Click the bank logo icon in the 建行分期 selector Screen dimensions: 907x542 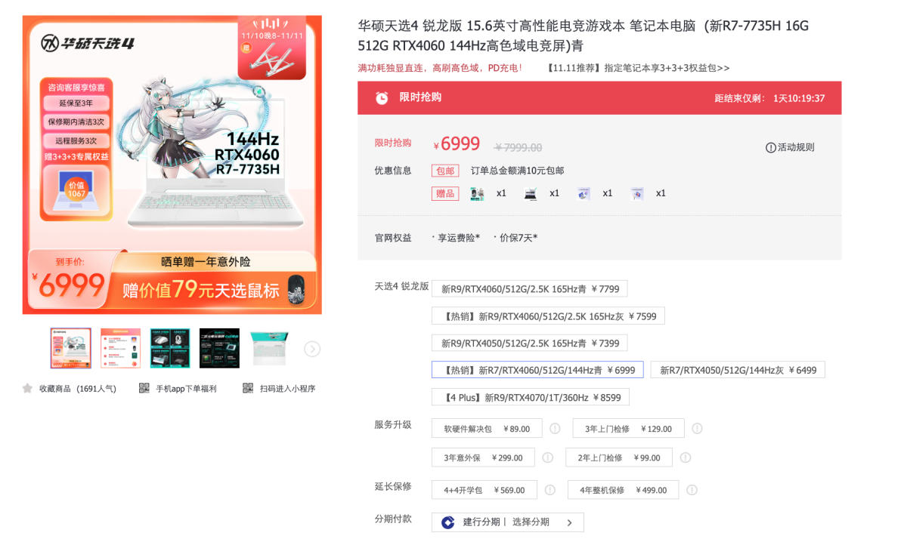point(448,522)
